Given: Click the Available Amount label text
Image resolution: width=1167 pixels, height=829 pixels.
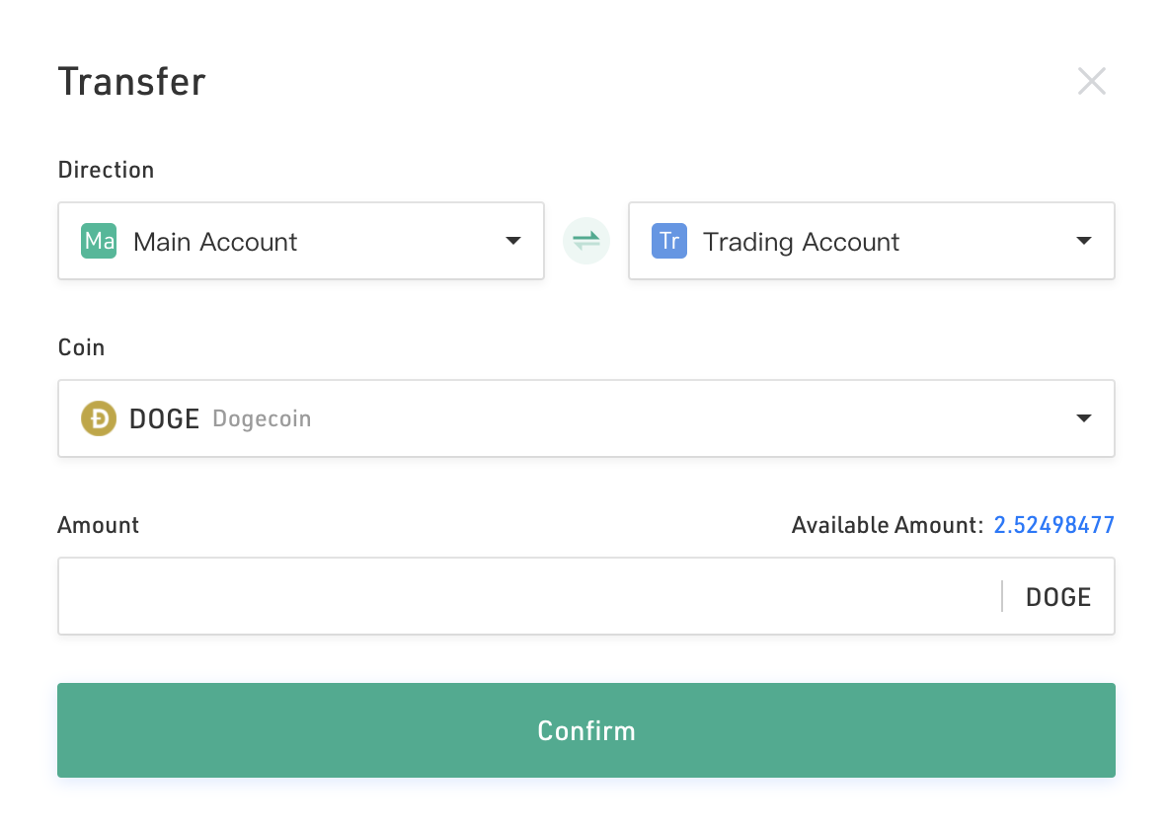Looking at the screenshot, I should coord(888,525).
